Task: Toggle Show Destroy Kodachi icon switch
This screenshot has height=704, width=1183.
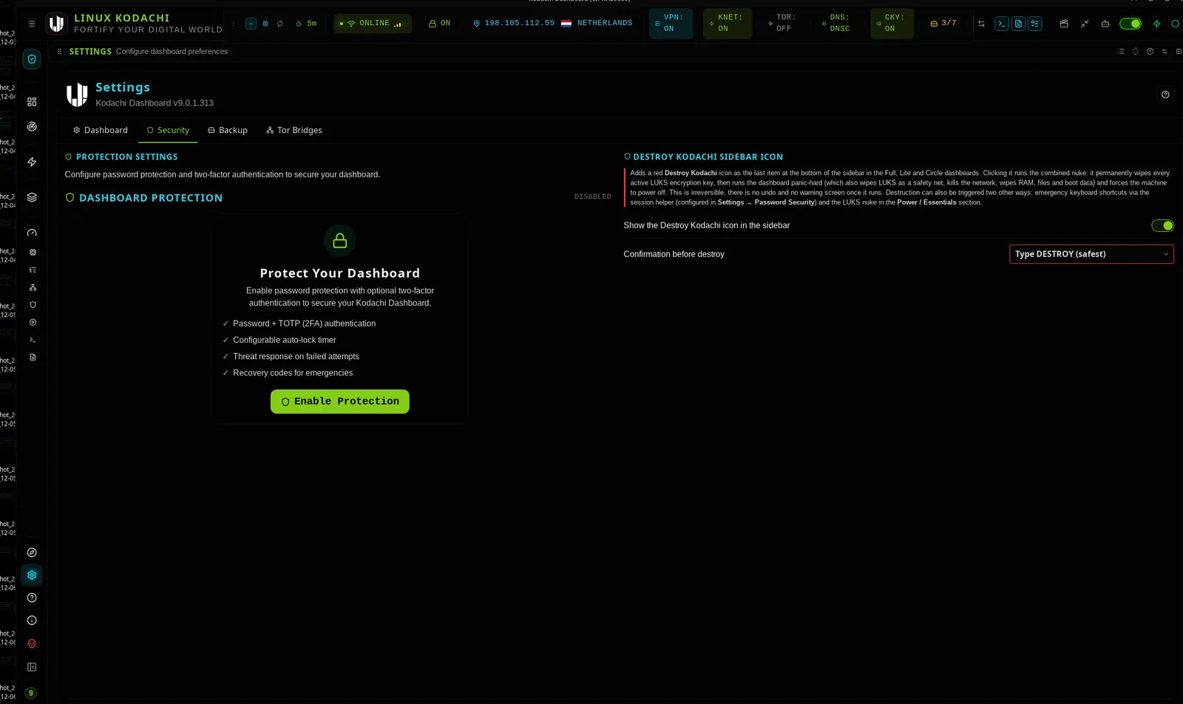Action: coord(1162,225)
